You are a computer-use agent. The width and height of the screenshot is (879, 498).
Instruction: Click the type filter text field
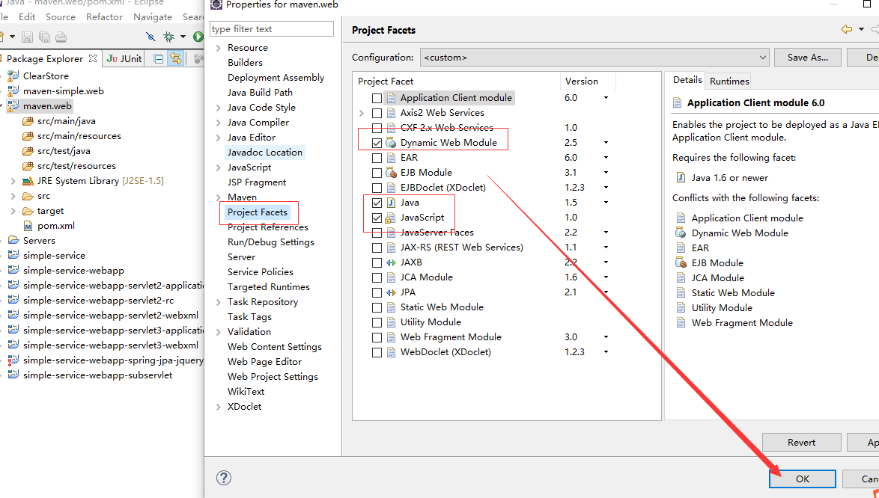tap(271, 28)
